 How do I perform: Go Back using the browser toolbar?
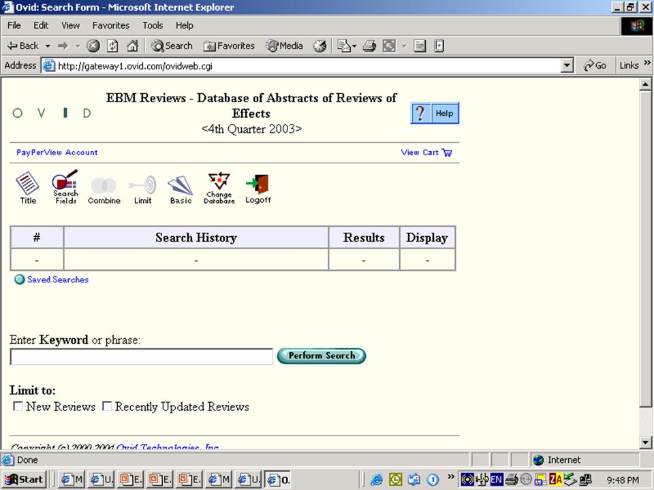pyautogui.click(x=23, y=46)
